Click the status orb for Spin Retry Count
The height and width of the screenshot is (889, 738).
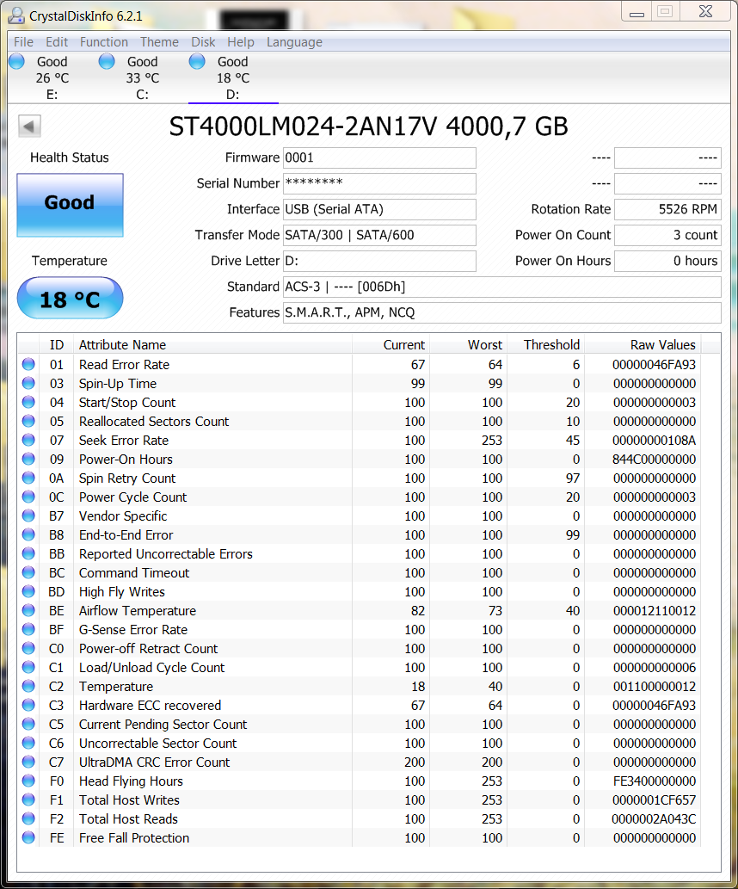(28, 478)
